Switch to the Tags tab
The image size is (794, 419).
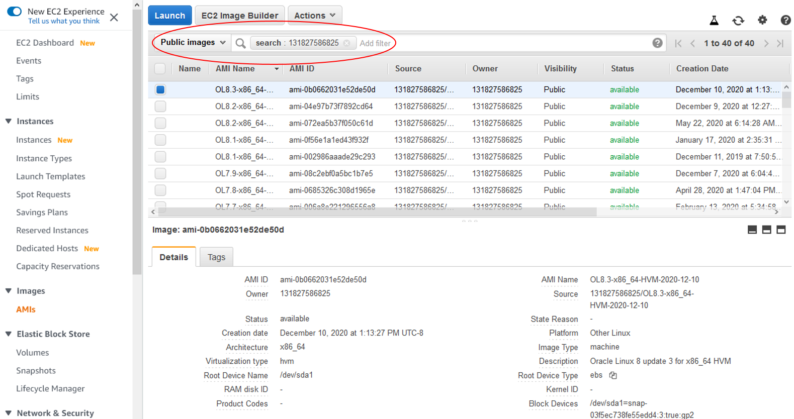pos(216,257)
